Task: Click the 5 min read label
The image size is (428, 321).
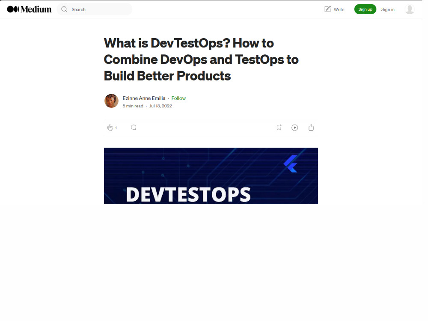Action: [x=133, y=106]
